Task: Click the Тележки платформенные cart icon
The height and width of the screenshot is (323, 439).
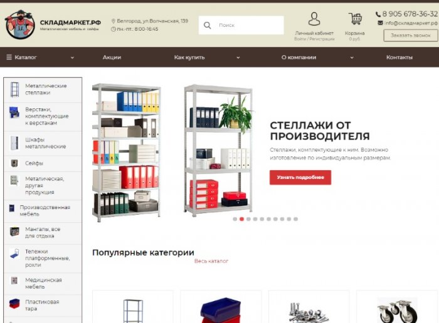Action: 14,254
